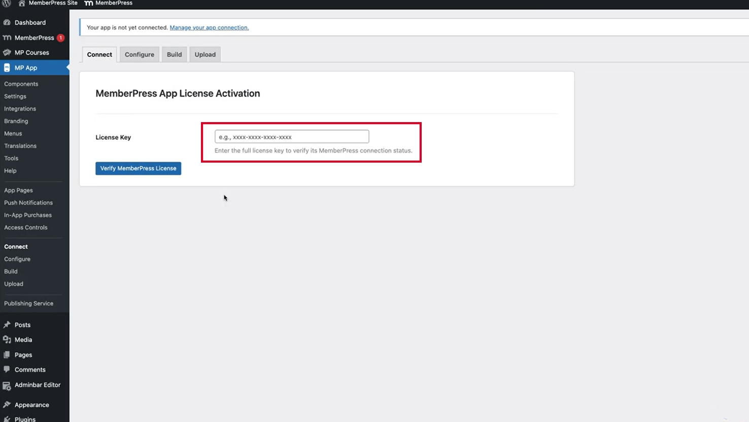Screen dimensions: 749x422
Task: Click the MP App phone icon
Action: pos(7,68)
